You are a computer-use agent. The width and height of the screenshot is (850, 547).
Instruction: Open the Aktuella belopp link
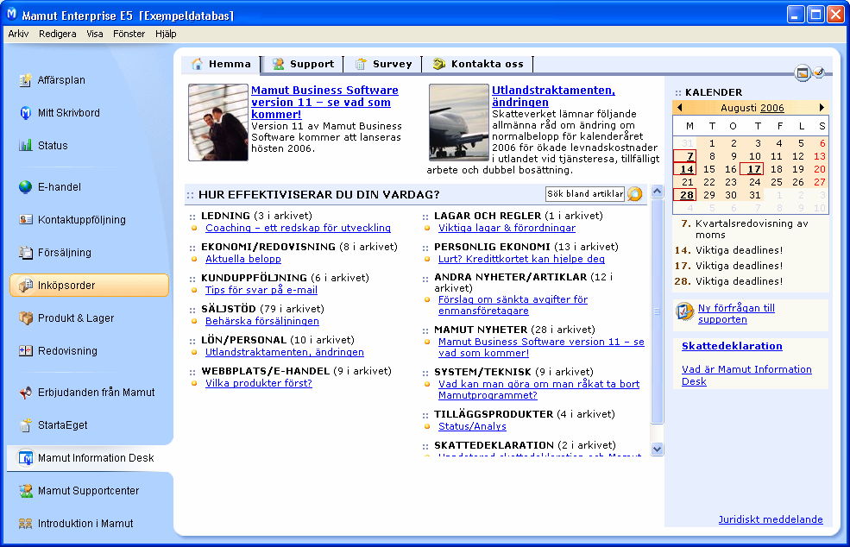coord(243,259)
